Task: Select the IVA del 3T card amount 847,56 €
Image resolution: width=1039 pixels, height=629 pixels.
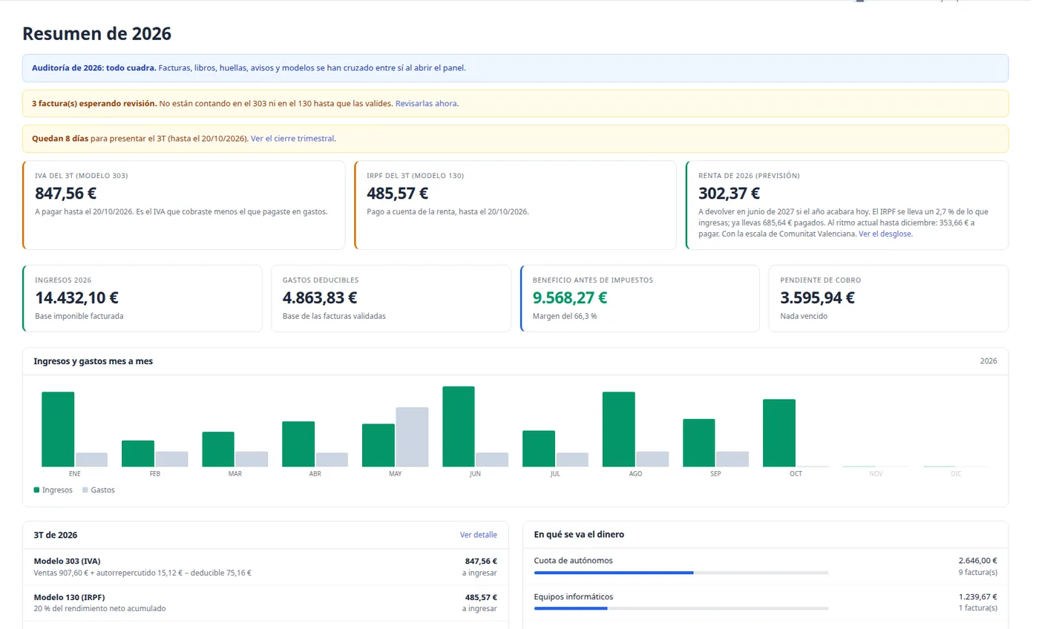Action: pyautogui.click(x=66, y=194)
